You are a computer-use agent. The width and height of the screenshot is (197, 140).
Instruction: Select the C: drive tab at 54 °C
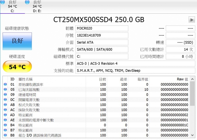pyautogui.click(x=12, y=7)
